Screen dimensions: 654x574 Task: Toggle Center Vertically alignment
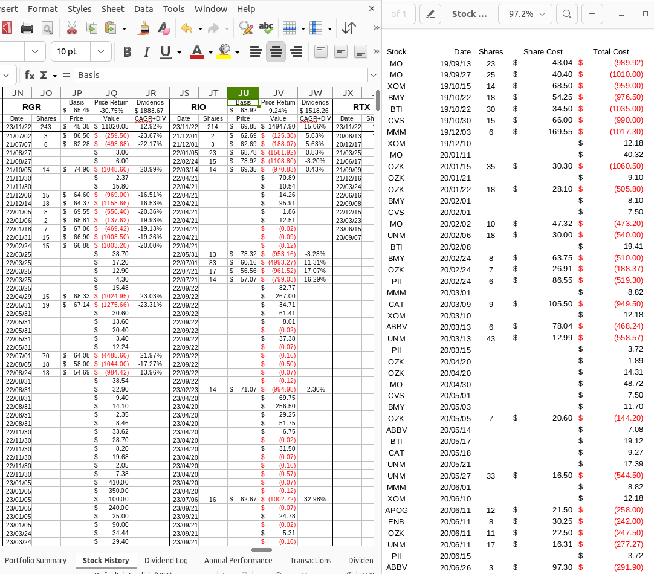pos(341,52)
